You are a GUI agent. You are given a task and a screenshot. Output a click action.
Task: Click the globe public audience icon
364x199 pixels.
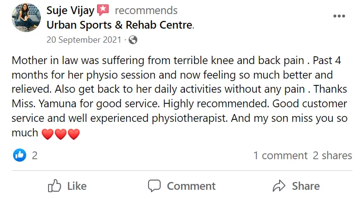point(133,40)
